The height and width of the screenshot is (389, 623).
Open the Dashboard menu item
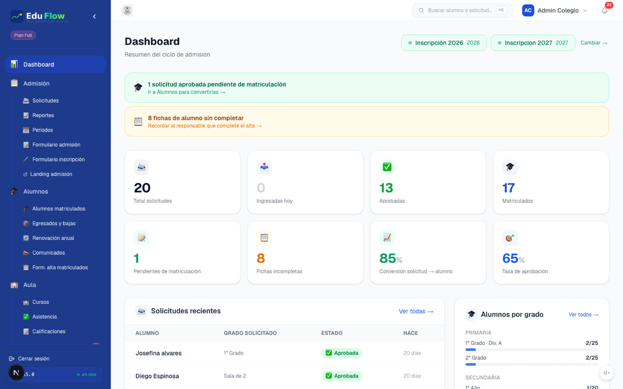tap(55, 64)
